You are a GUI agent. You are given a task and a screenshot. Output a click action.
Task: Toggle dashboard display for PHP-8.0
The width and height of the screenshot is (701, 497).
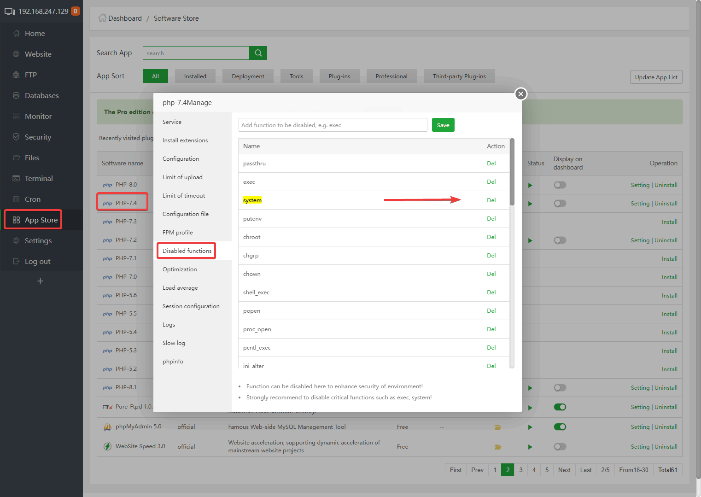point(560,185)
